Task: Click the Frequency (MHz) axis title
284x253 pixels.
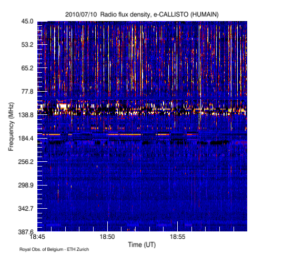Action: point(11,126)
